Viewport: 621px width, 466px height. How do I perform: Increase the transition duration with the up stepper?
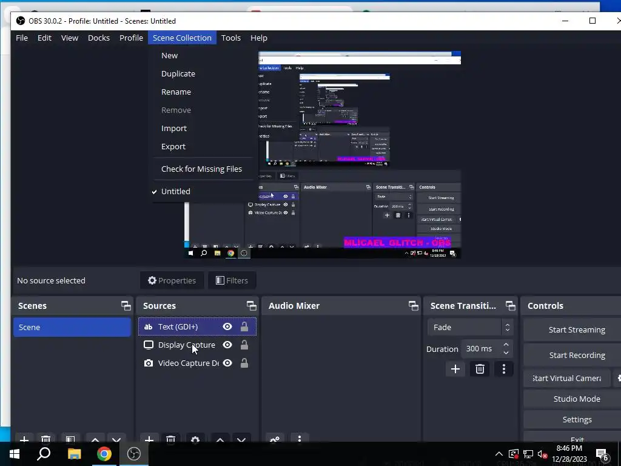(x=506, y=345)
